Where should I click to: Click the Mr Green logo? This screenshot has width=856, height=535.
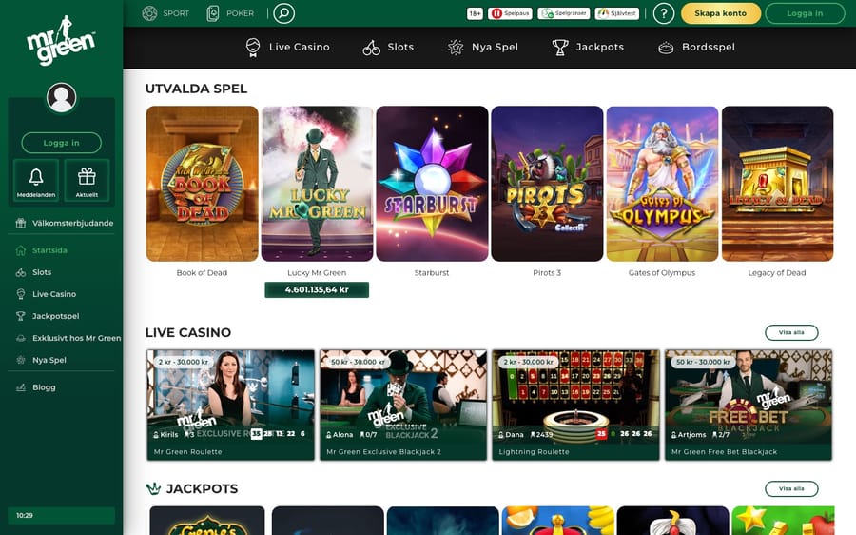pos(61,40)
